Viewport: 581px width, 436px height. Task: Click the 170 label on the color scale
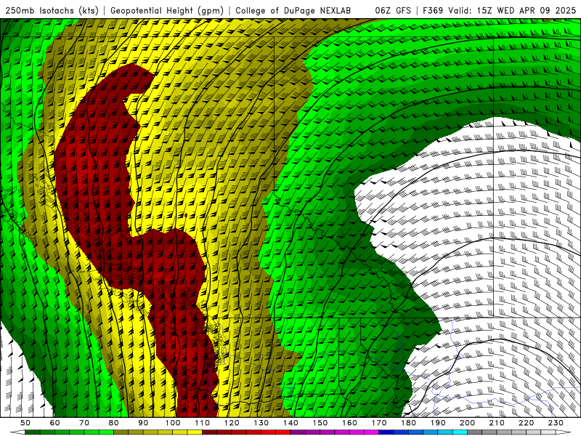coord(379,423)
